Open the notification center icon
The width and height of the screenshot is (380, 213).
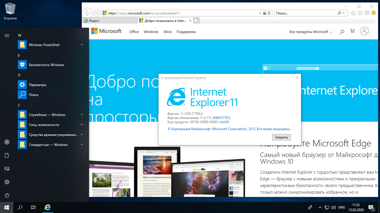tap(371, 207)
